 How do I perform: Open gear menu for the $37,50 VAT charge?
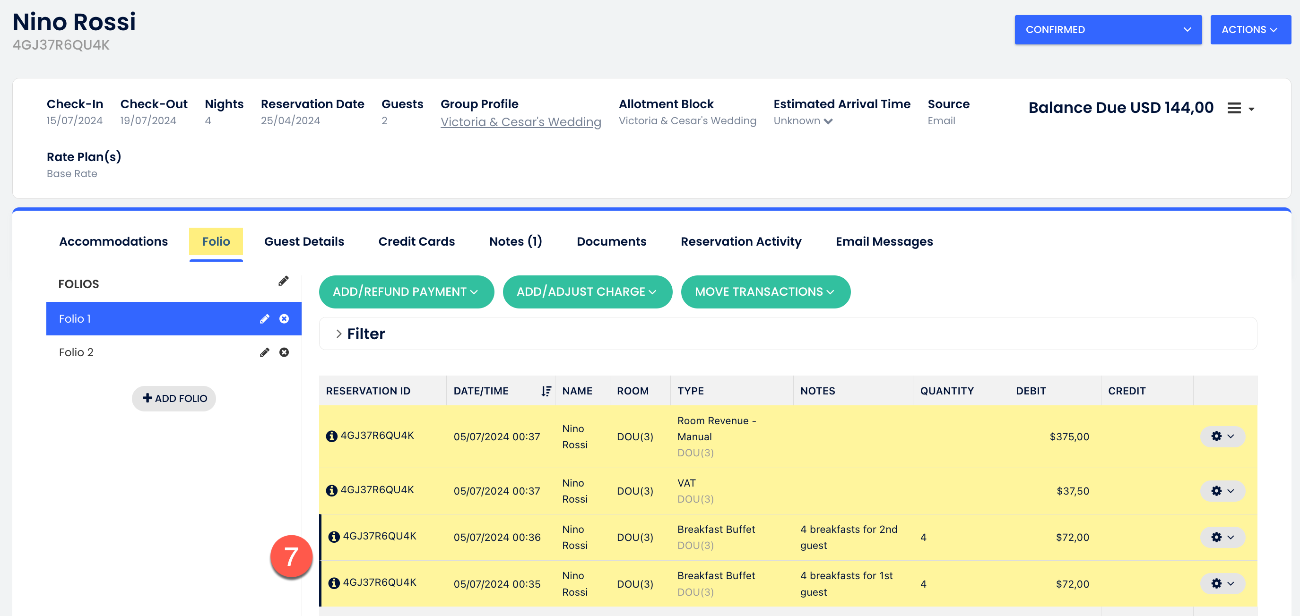point(1222,491)
